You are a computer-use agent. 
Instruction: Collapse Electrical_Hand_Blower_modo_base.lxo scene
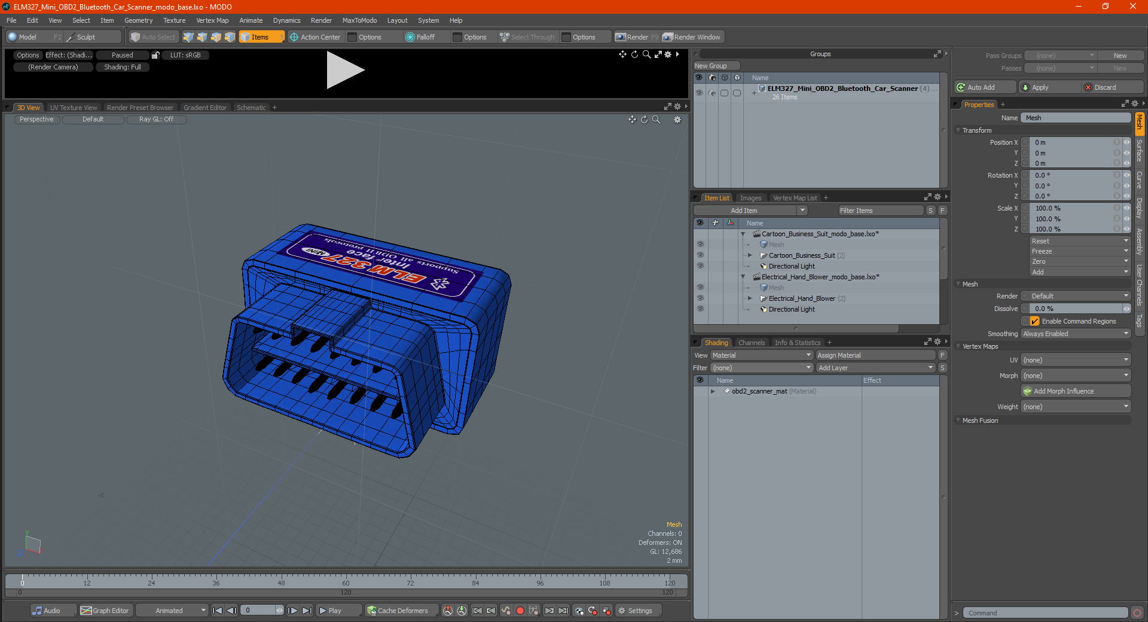coord(743,277)
